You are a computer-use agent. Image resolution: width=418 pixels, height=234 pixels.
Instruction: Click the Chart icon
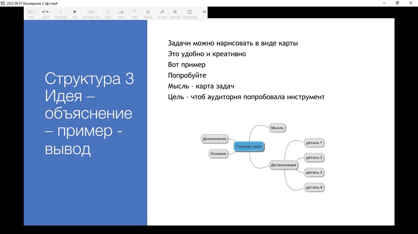click(121, 12)
